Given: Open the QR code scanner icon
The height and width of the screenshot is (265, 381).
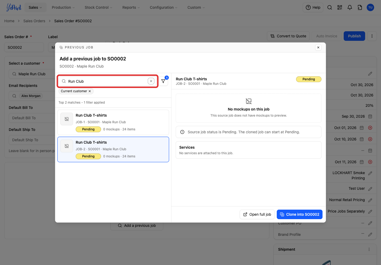Looking at the screenshot, I should (x=340, y=7).
